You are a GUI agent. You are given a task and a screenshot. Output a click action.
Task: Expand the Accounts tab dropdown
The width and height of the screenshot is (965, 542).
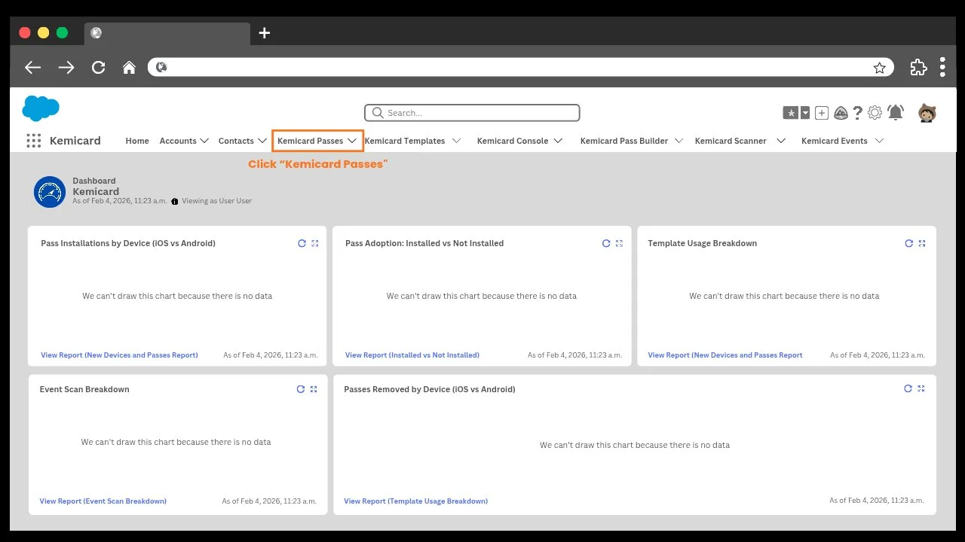[204, 141]
